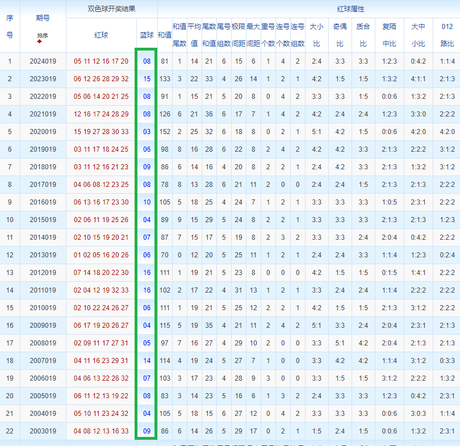Image resolution: width=460 pixels, height=446 pixels.
Task: Select 和值 152 in issue 2020019
Action: tap(165, 132)
